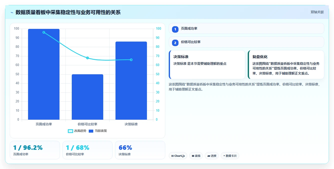Click the Chart.js tag chip
The image size is (334, 169).
tap(178, 156)
